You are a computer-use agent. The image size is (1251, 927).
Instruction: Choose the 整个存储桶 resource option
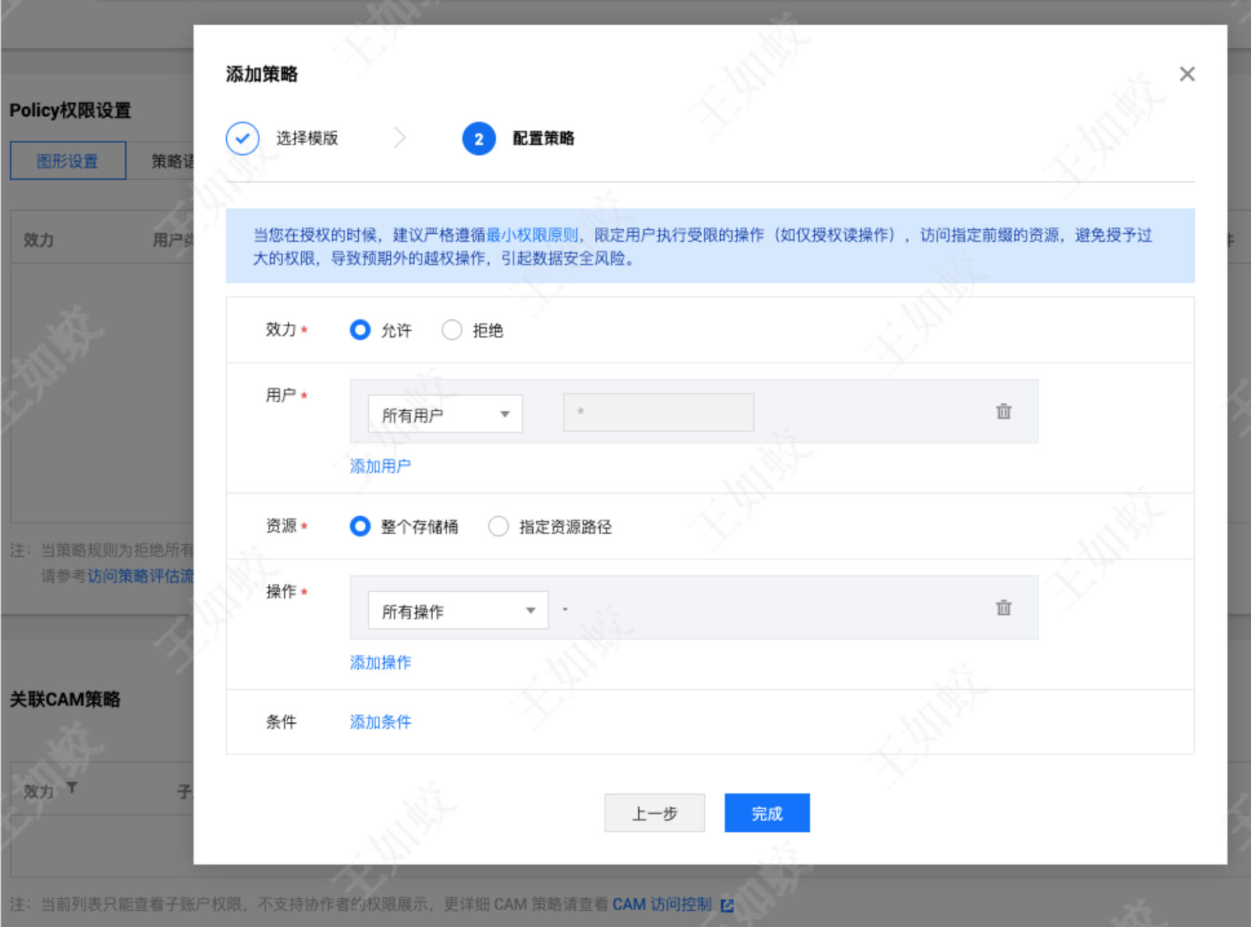pyautogui.click(x=360, y=527)
